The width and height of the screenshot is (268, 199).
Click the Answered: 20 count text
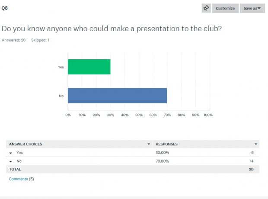(14, 40)
